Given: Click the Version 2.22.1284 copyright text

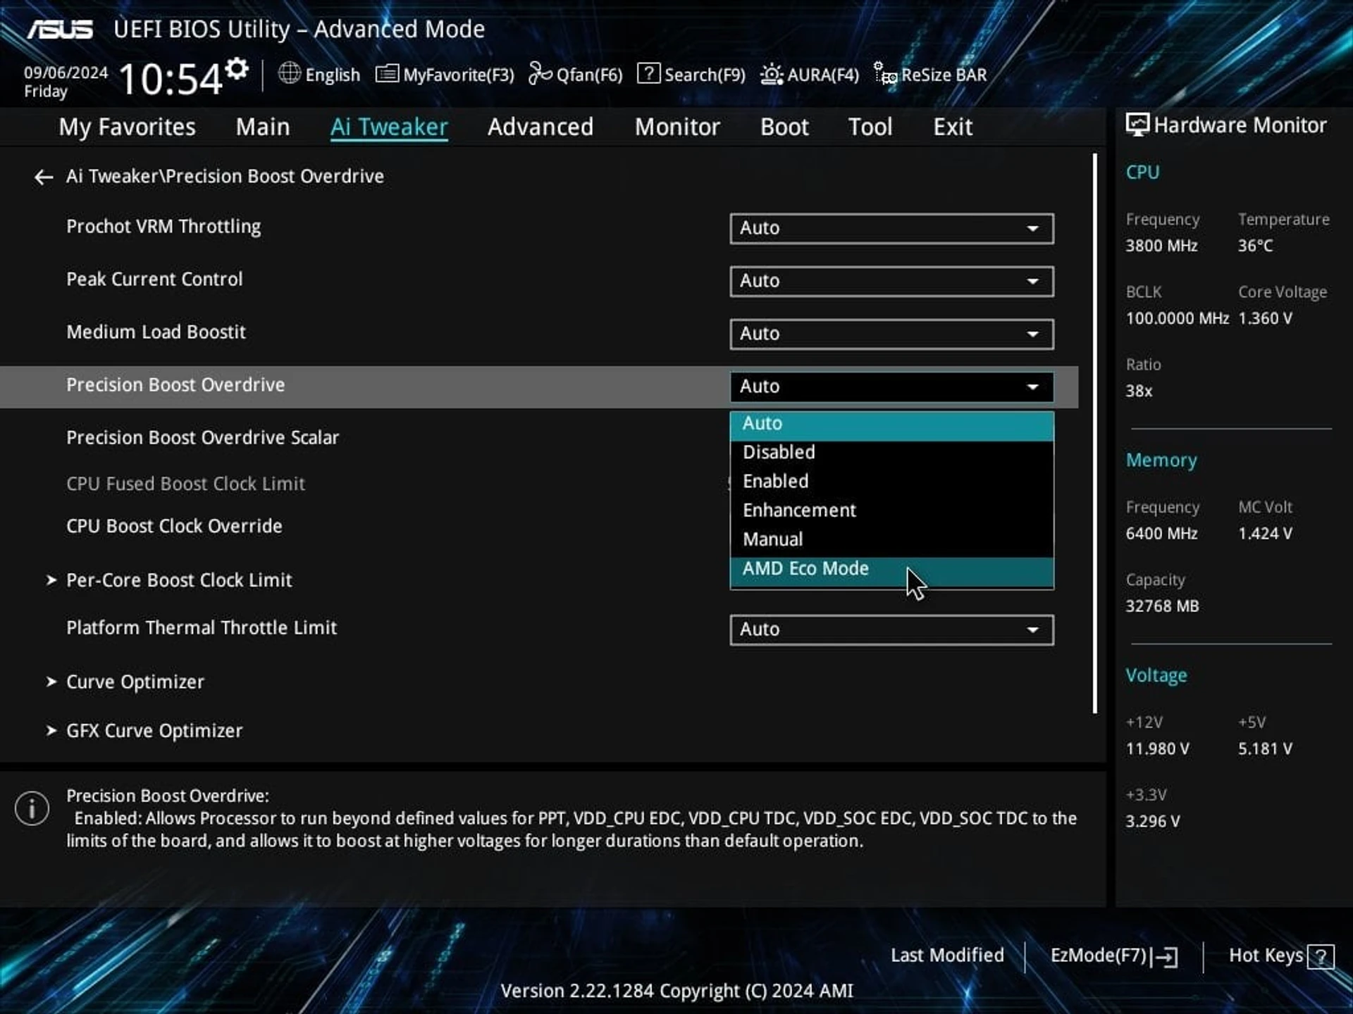Looking at the screenshot, I should coord(676,991).
